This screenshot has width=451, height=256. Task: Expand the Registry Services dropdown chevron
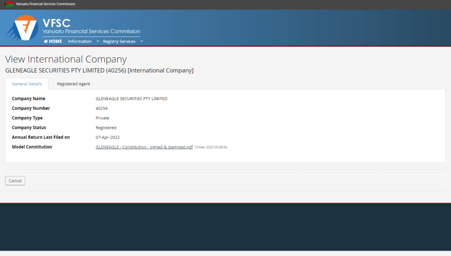(142, 41)
